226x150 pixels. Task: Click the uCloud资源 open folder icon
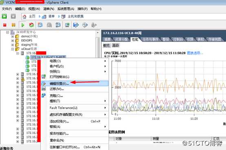pyautogui.click(x=17, y=49)
